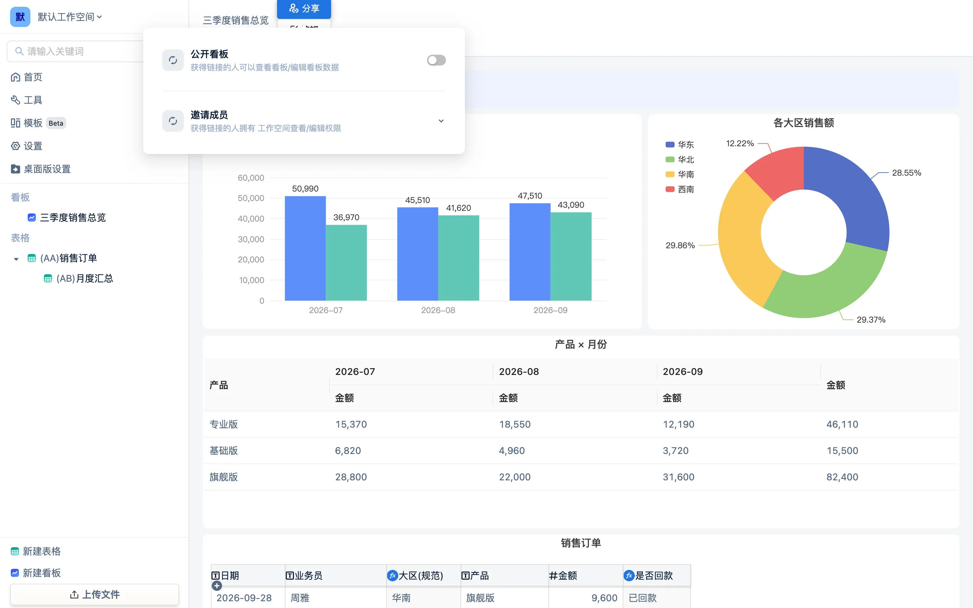Toggle the 华东 legend swatch
Viewport: 973px width, 608px height.
pyautogui.click(x=670, y=144)
